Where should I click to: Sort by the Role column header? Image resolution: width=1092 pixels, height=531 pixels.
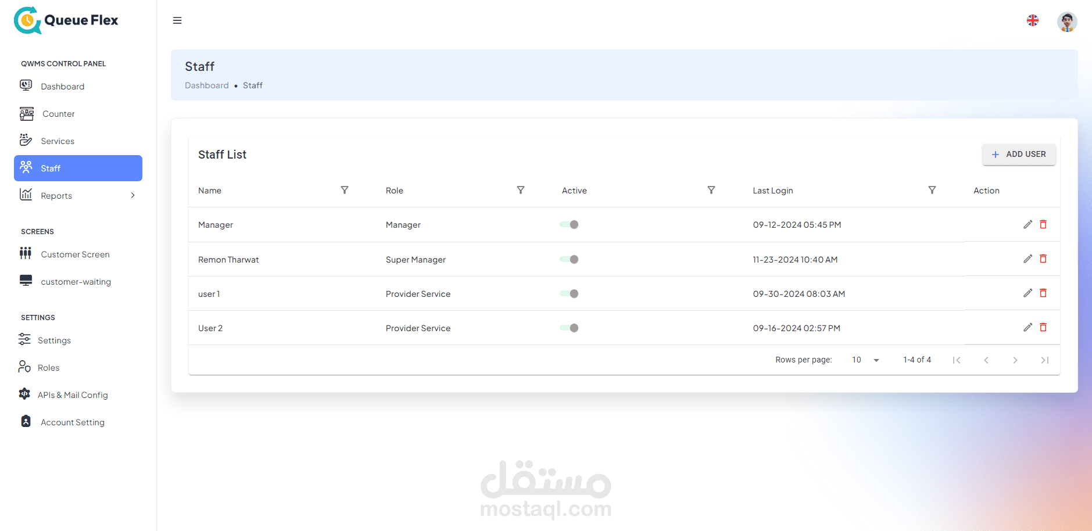pos(395,191)
